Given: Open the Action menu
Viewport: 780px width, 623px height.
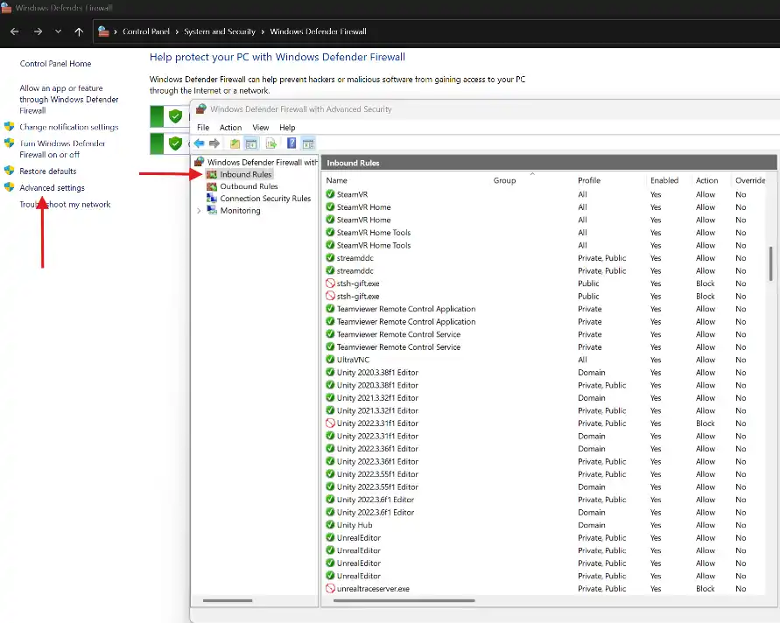Looking at the screenshot, I should tap(231, 128).
